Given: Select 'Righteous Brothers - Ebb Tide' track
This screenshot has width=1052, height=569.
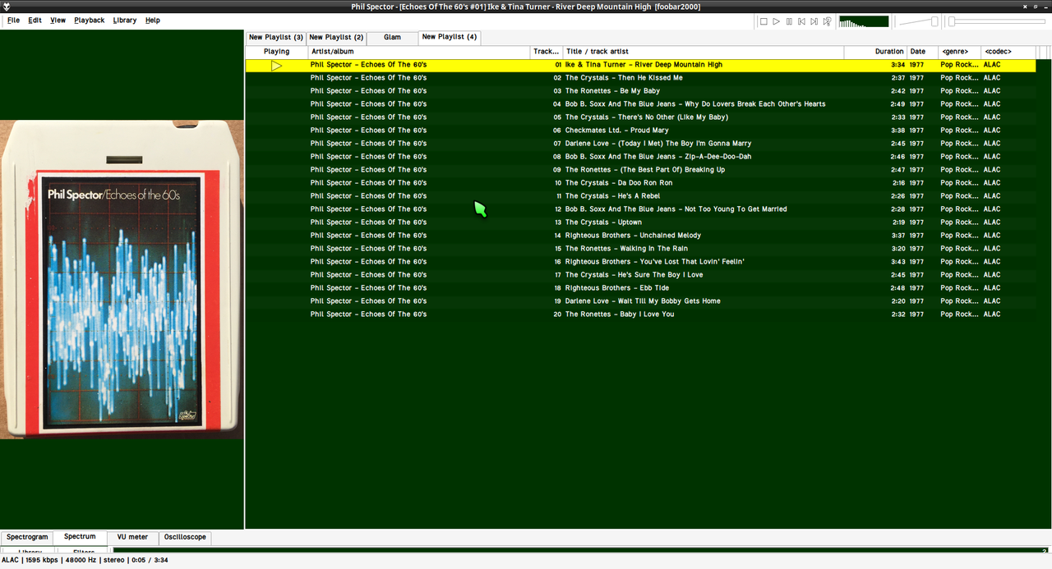Looking at the screenshot, I should coord(641,288).
